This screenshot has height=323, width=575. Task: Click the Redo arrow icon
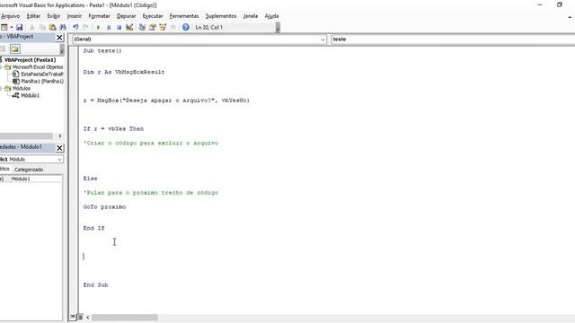click(x=86, y=28)
